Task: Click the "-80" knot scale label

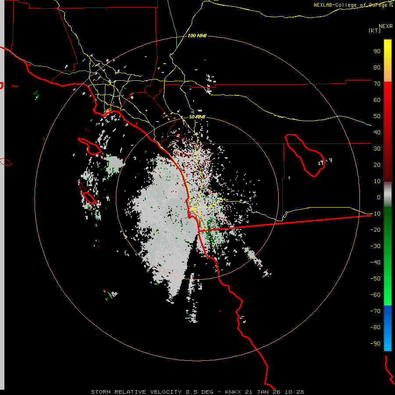Action: point(375,327)
